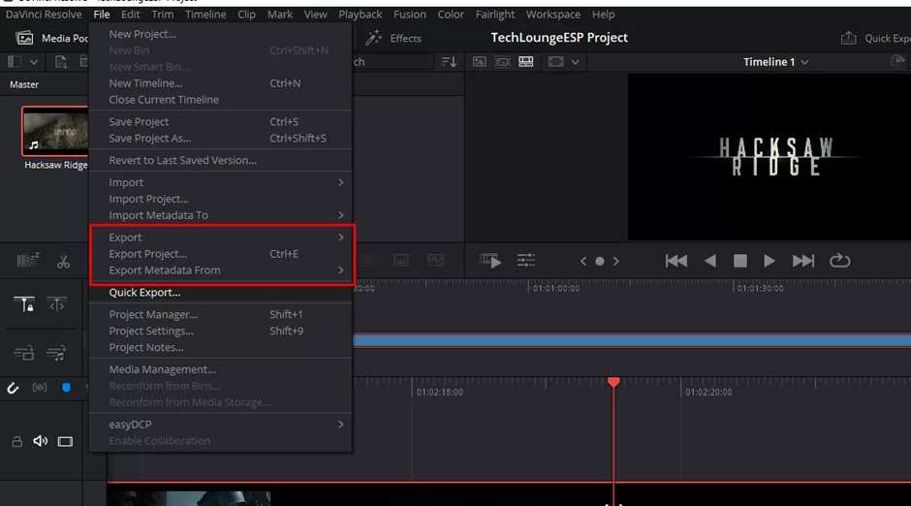Play forward in viewer

[770, 261]
